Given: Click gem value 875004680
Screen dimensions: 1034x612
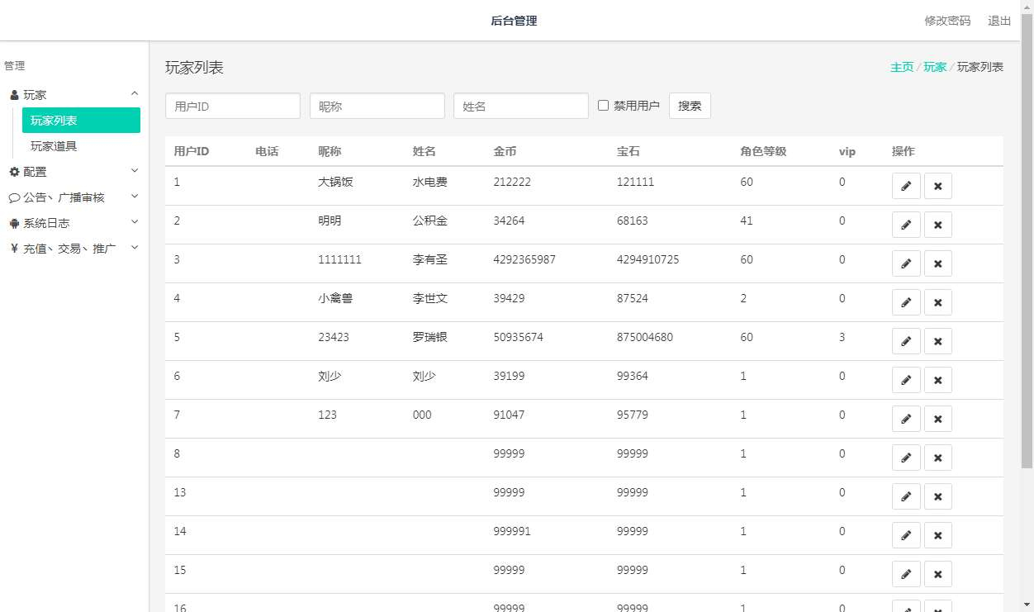Looking at the screenshot, I should [645, 337].
